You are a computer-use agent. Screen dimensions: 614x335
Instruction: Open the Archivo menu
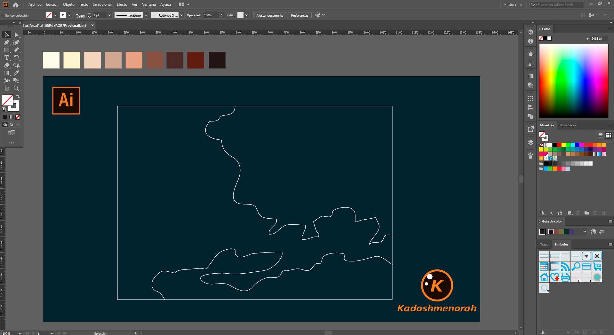click(x=35, y=4)
